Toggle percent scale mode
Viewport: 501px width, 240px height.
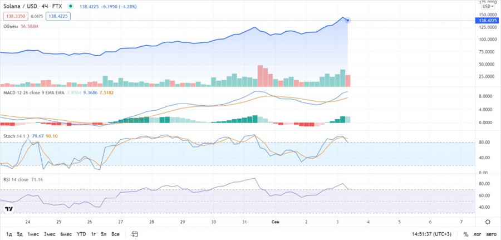pyautogui.click(x=465, y=234)
